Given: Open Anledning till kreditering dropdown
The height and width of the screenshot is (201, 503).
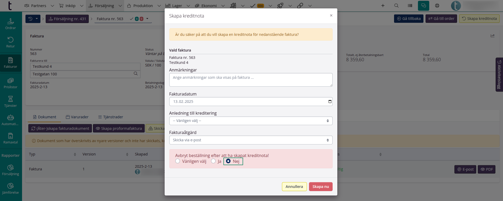Looking at the screenshot, I should click(x=251, y=121).
